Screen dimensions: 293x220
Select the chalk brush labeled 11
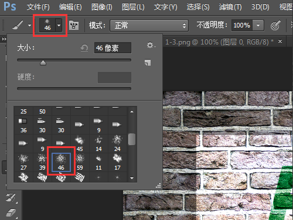coord(98,163)
